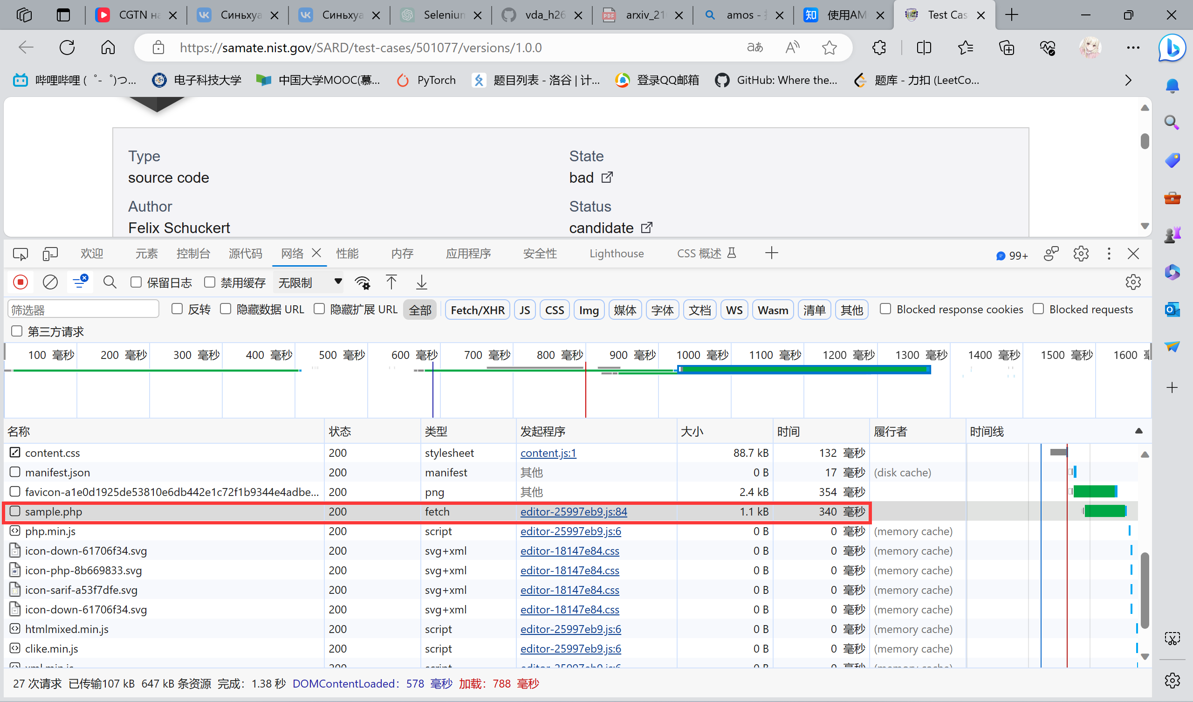Expand the bookmarks bar overflow chevron

click(1128, 80)
